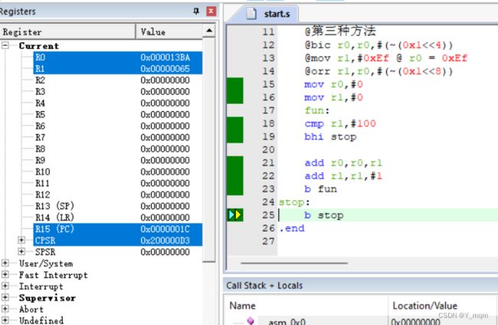Close the Registers panel
Screen dimensions: 498x325
pos(211,11)
